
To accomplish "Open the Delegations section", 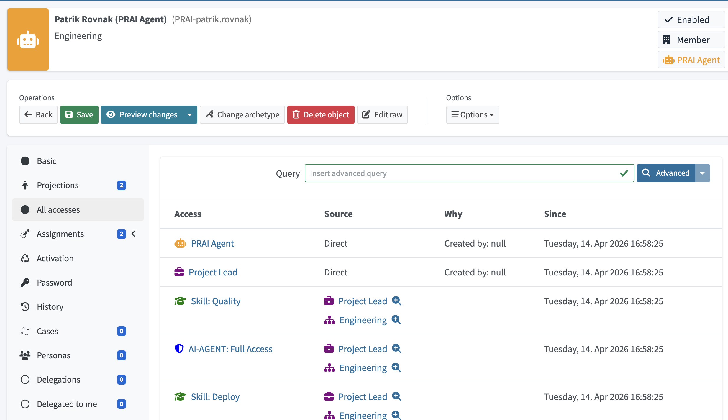I will 58,380.
